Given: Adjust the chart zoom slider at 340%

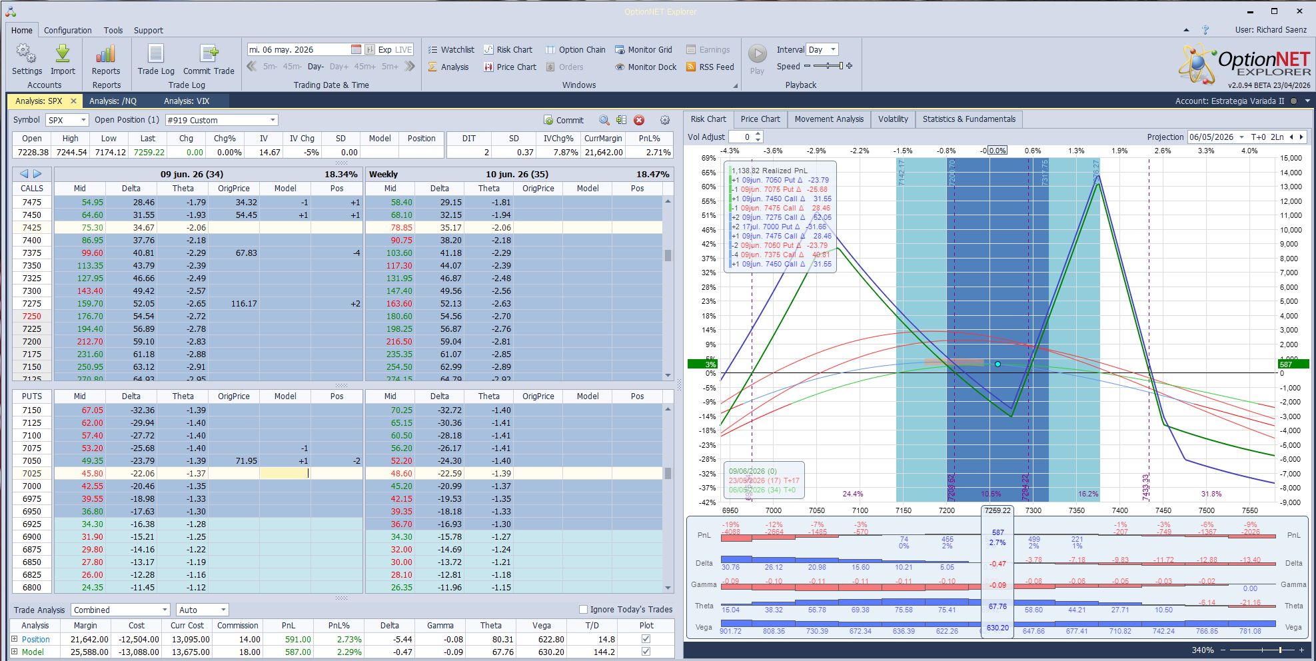Looking at the screenshot, I should coord(1261,650).
